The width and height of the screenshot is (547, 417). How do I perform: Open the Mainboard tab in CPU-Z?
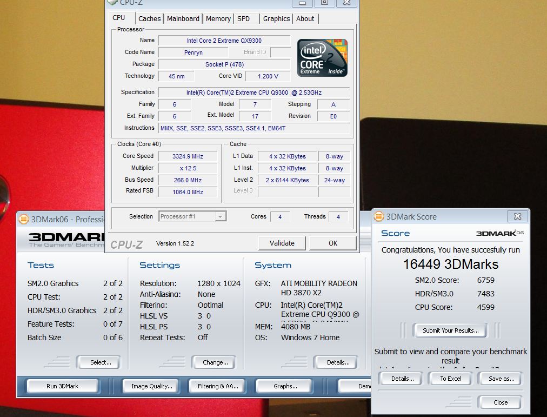tap(183, 18)
